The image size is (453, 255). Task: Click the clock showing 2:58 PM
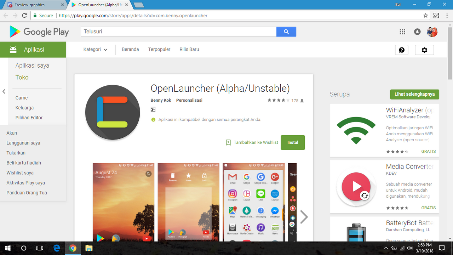click(424, 245)
